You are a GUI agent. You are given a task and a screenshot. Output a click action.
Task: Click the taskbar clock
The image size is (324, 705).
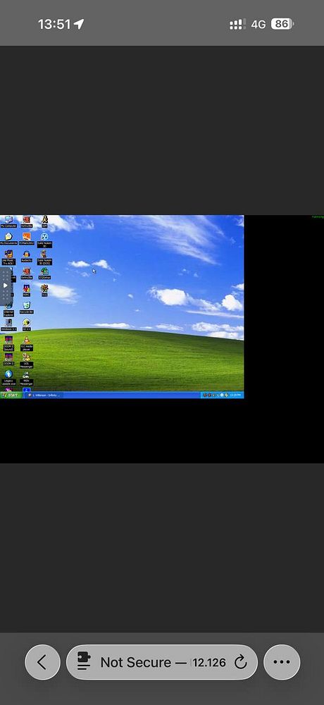[x=235, y=395]
